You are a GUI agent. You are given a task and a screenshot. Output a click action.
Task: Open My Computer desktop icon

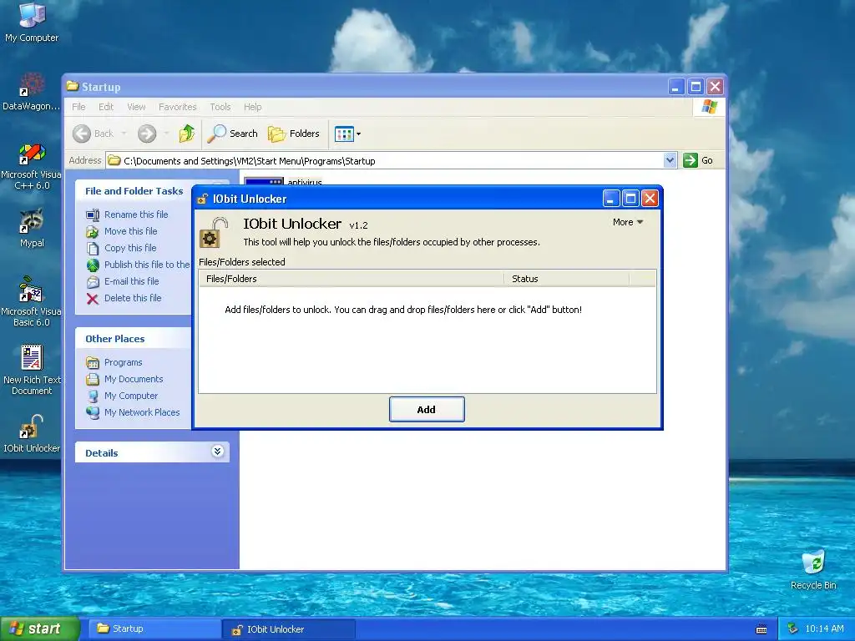click(x=32, y=22)
